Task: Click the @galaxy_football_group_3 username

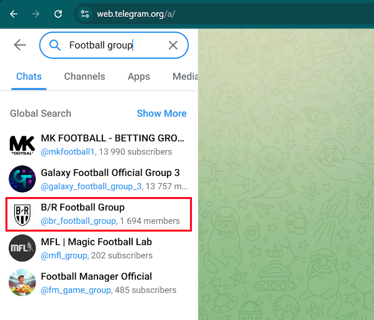Action: point(92,186)
